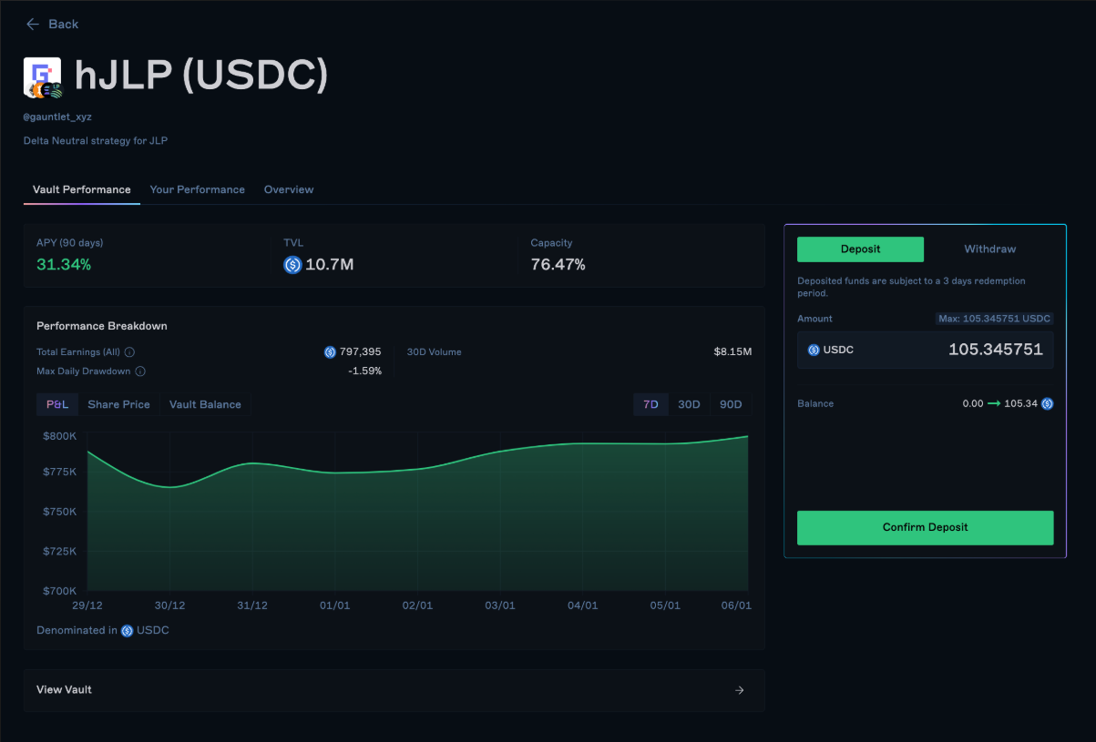Click info icon beside Total Earnings
Image resolution: width=1096 pixels, height=742 pixels.
[129, 352]
